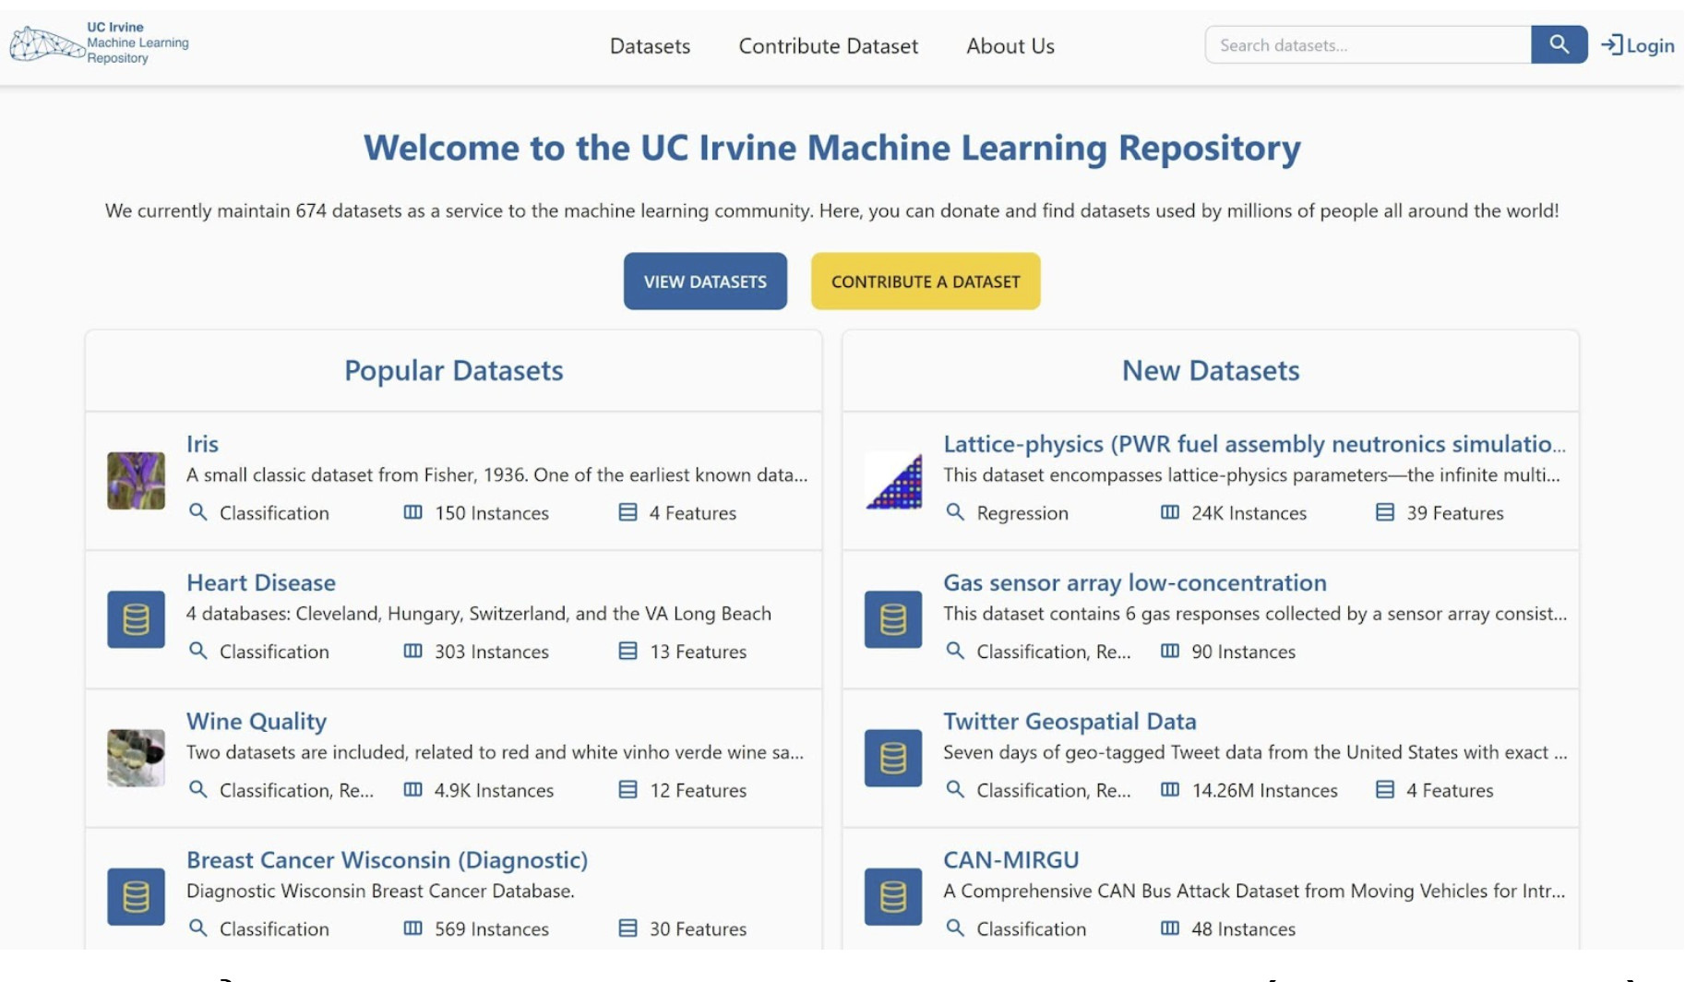Click the instances icon beside 150 Instances
The image size is (1685, 982).
click(412, 511)
